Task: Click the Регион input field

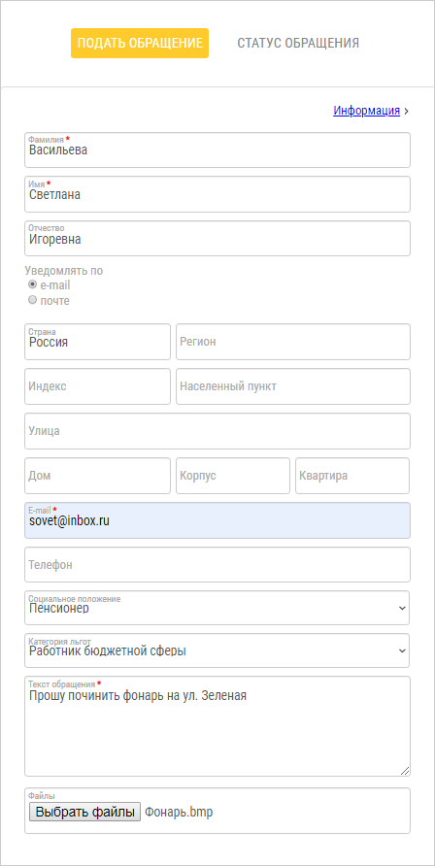Action: (293, 342)
